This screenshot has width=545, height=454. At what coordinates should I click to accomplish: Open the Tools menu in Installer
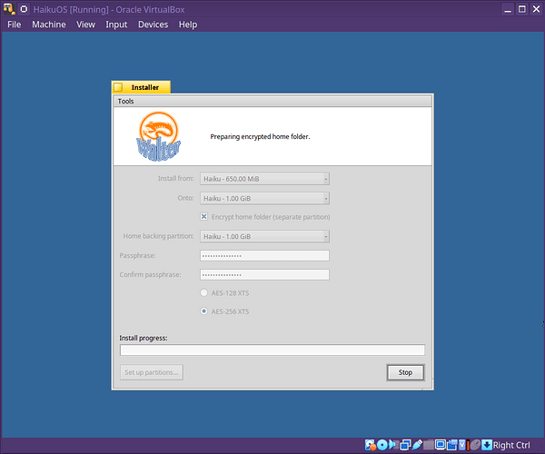[x=125, y=101]
